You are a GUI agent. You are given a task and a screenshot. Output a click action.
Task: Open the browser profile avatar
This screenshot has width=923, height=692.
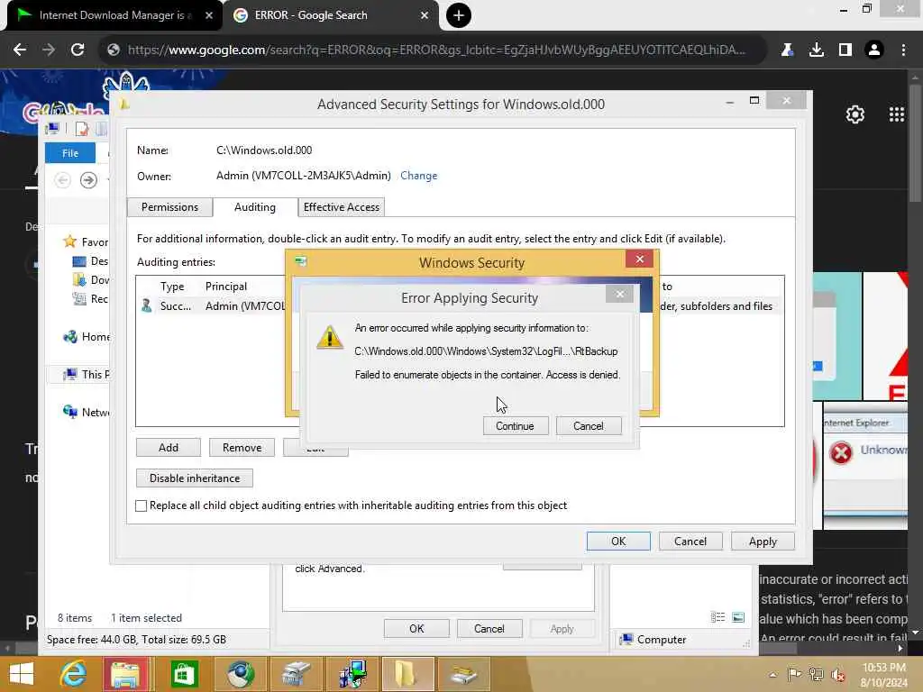coord(874,50)
